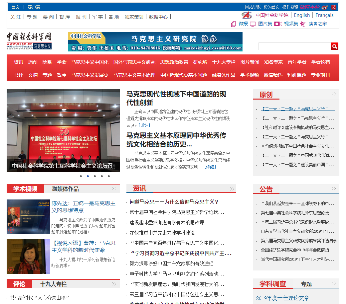Click the search input field
This screenshot has height=304, width=346.
294,46
